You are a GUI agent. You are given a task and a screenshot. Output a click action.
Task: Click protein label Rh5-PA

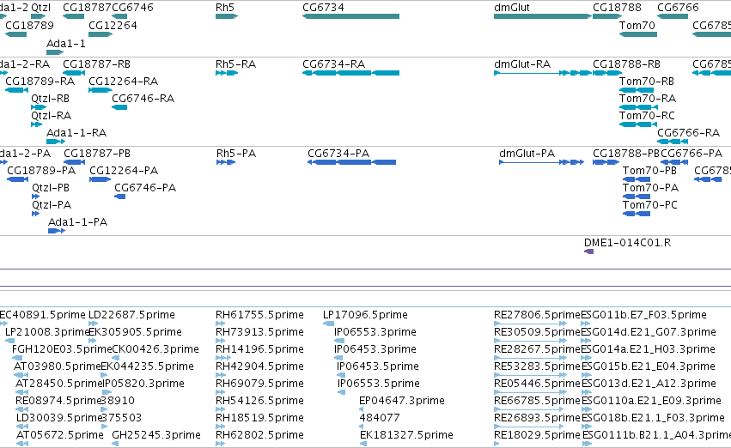pyautogui.click(x=236, y=154)
